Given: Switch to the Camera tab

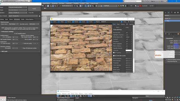Looking at the screenshot, I should [x=11, y=19].
